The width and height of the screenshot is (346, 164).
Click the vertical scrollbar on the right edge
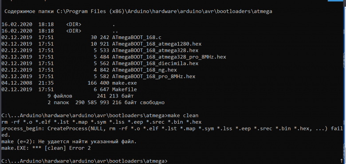(345, 82)
